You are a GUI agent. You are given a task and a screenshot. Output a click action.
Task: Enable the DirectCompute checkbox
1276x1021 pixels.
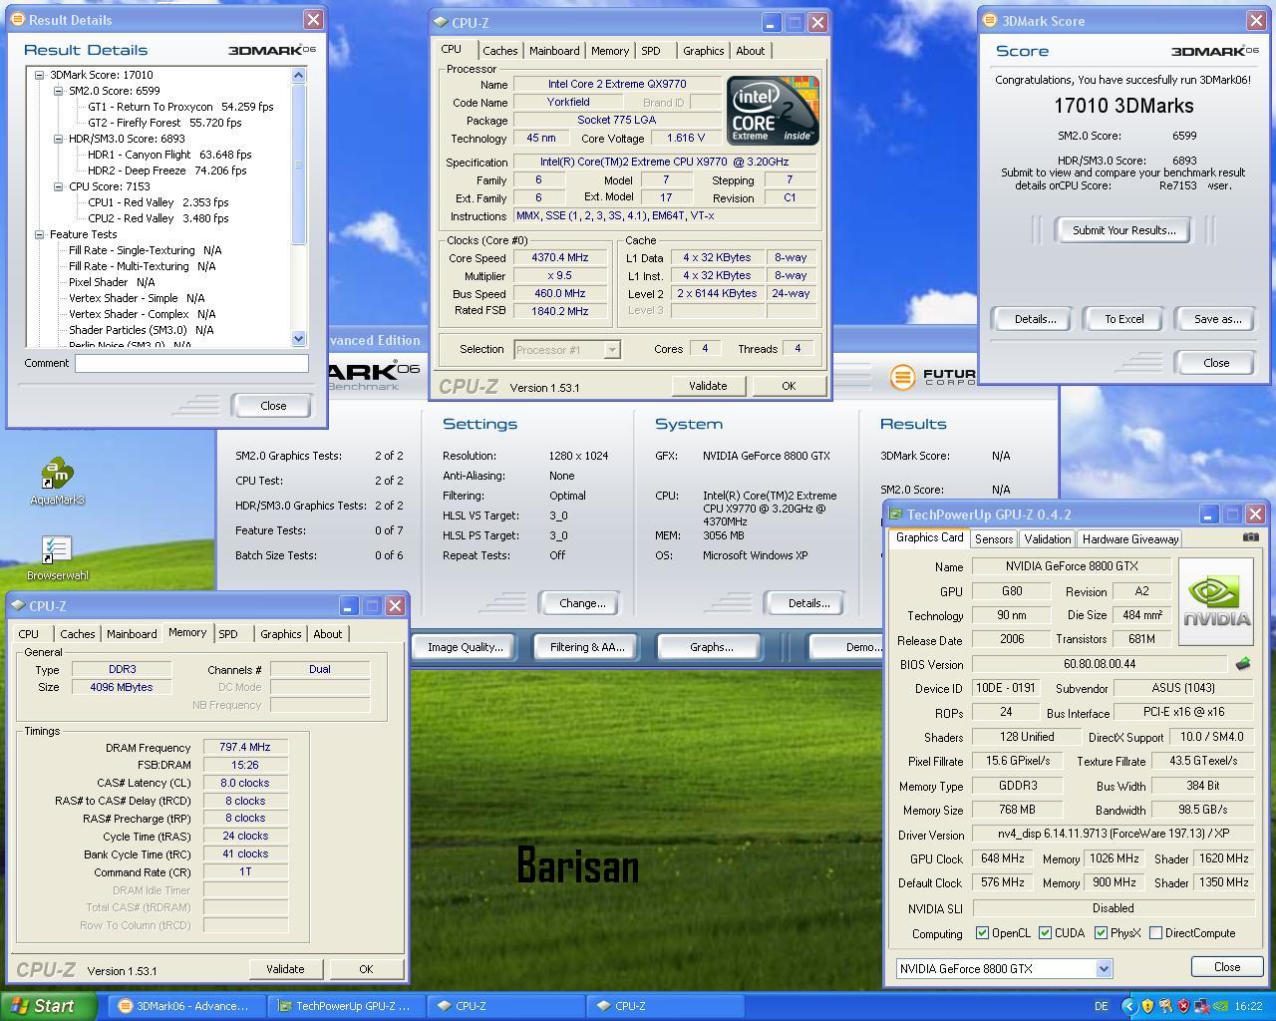(1155, 933)
